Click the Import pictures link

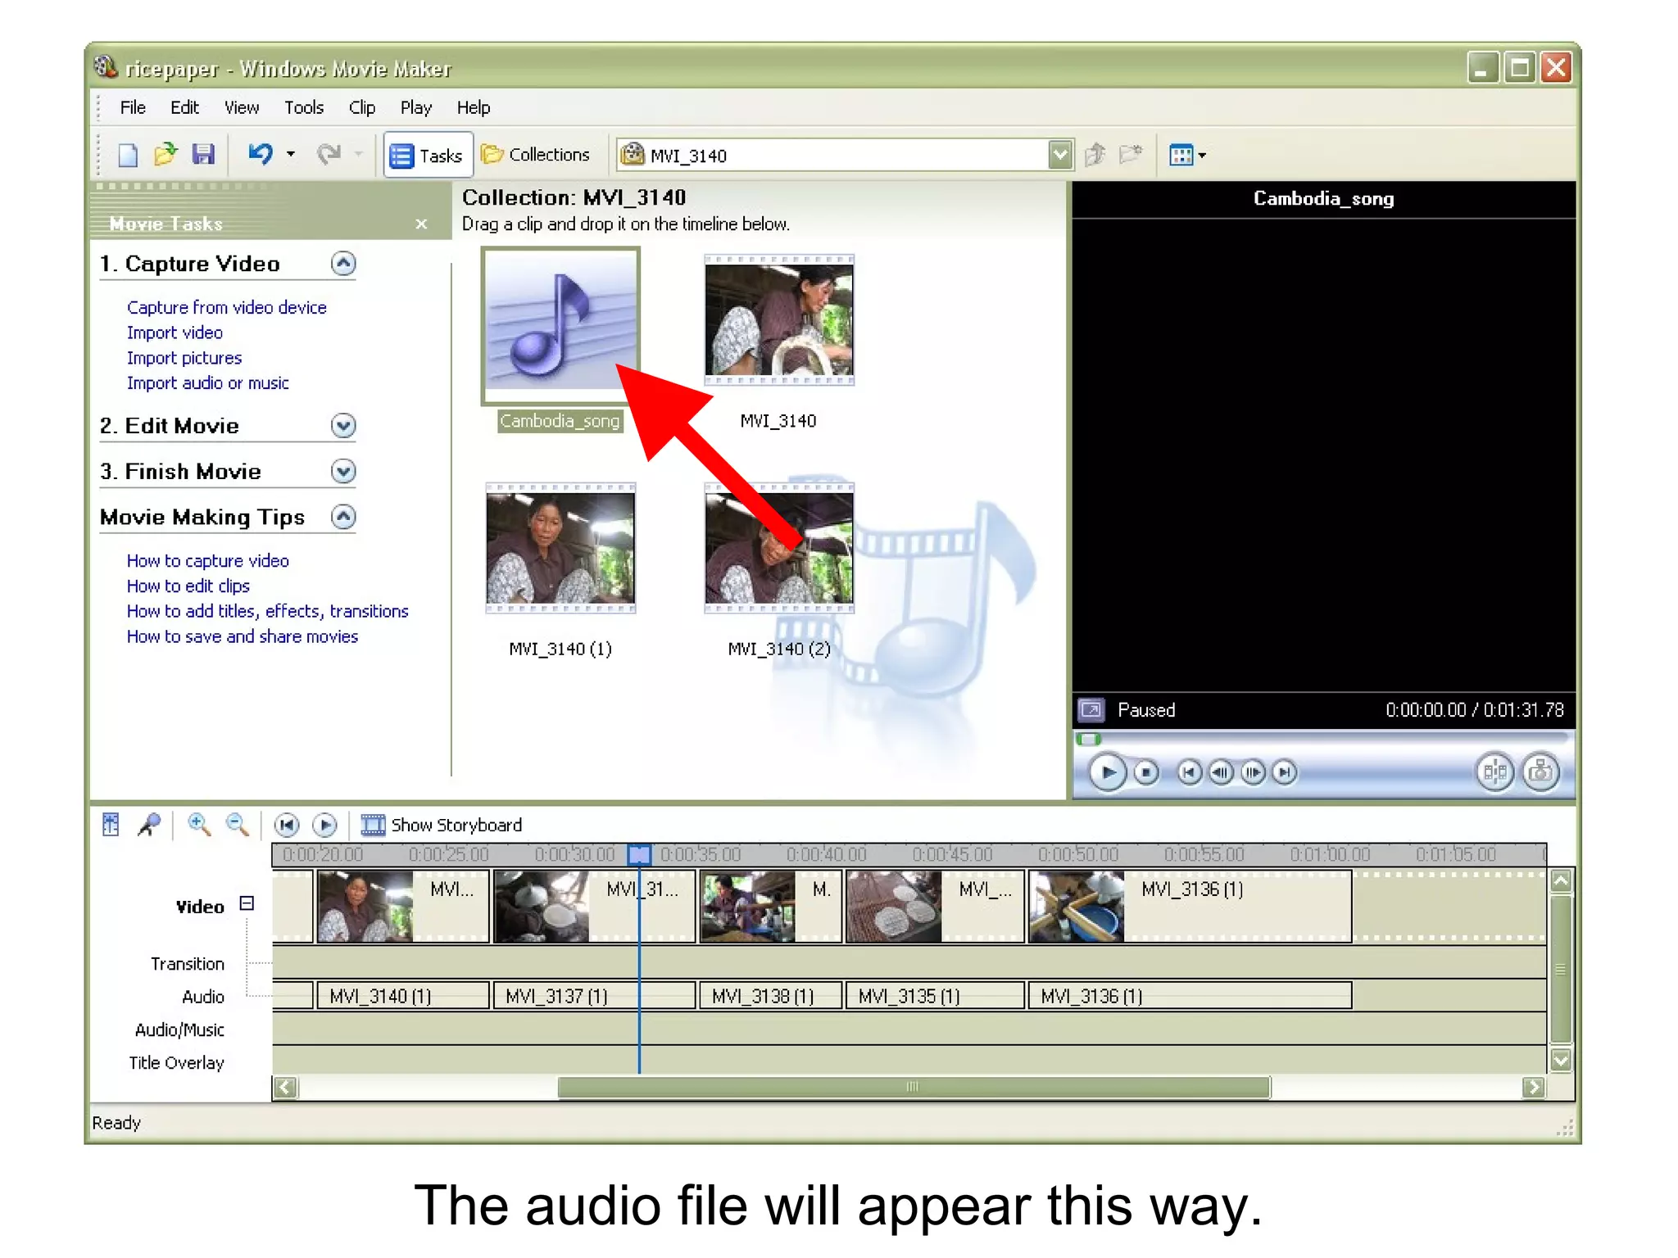184,358
